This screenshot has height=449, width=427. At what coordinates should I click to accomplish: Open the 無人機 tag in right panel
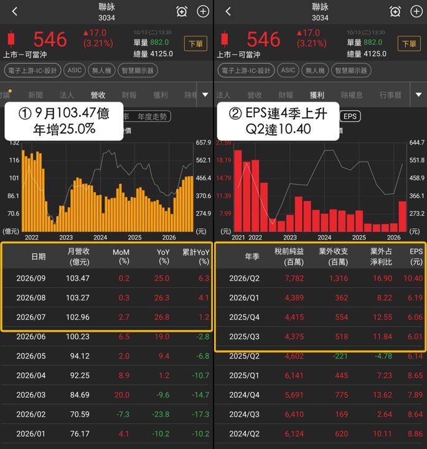click(315, 70)
